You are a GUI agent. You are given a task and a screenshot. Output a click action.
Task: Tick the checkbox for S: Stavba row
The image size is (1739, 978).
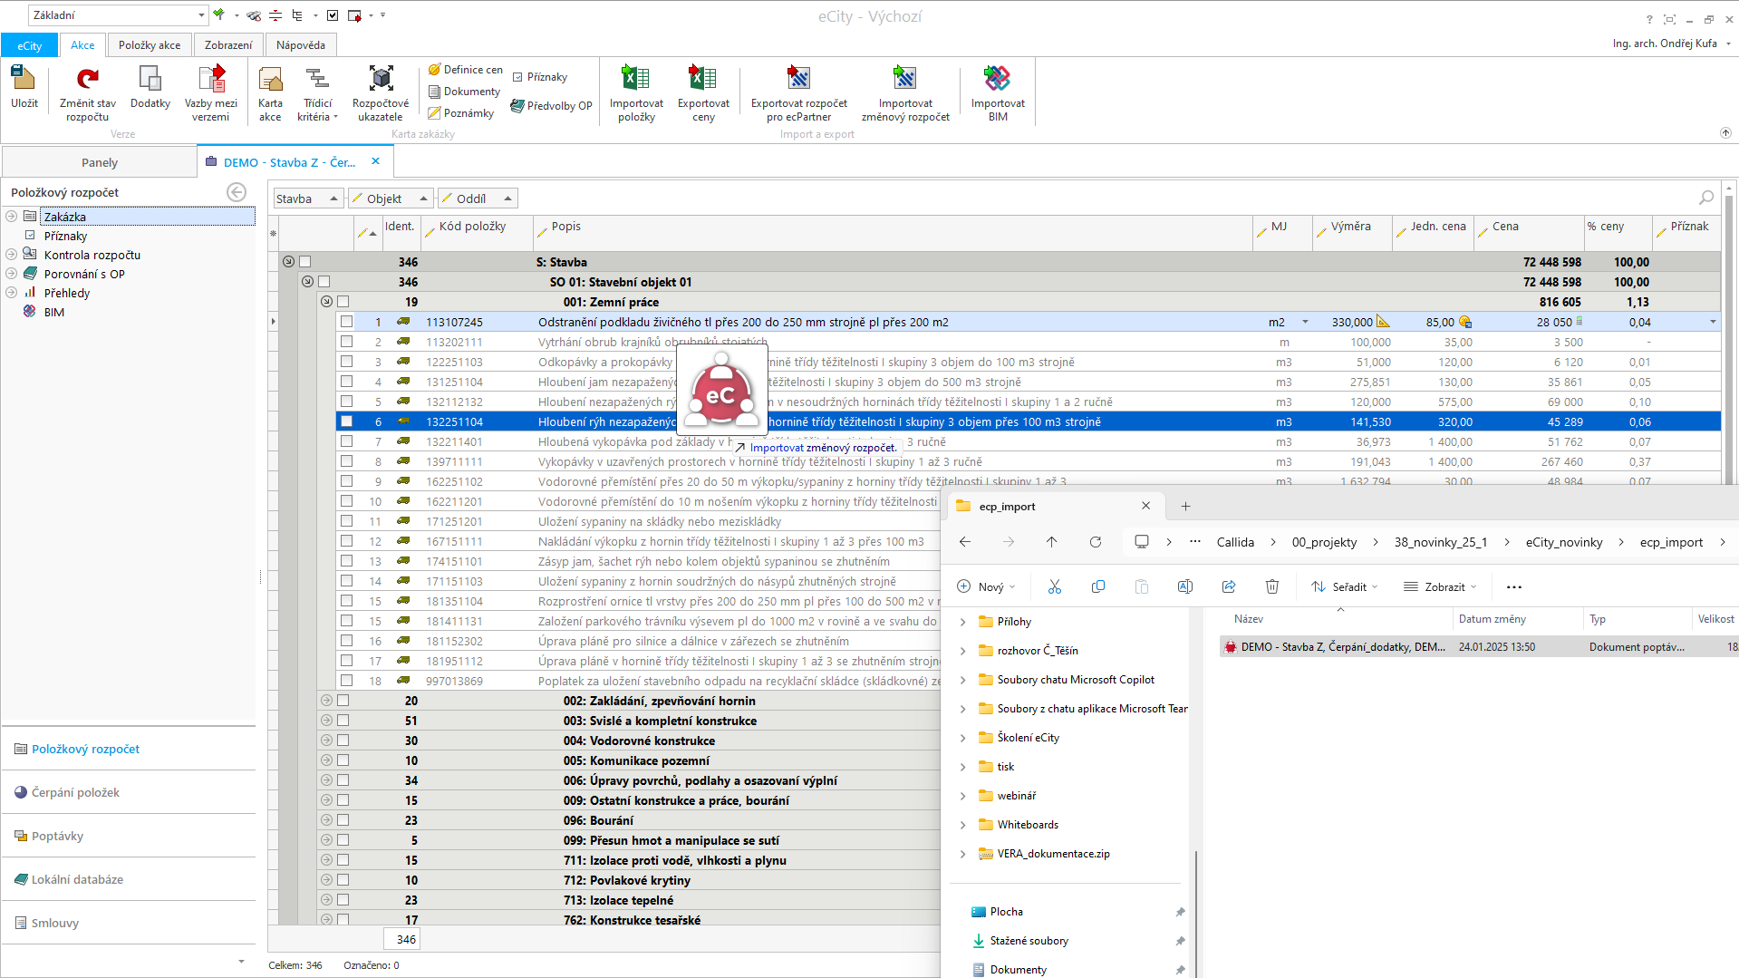pyautogui.click(x=304, y=262)
